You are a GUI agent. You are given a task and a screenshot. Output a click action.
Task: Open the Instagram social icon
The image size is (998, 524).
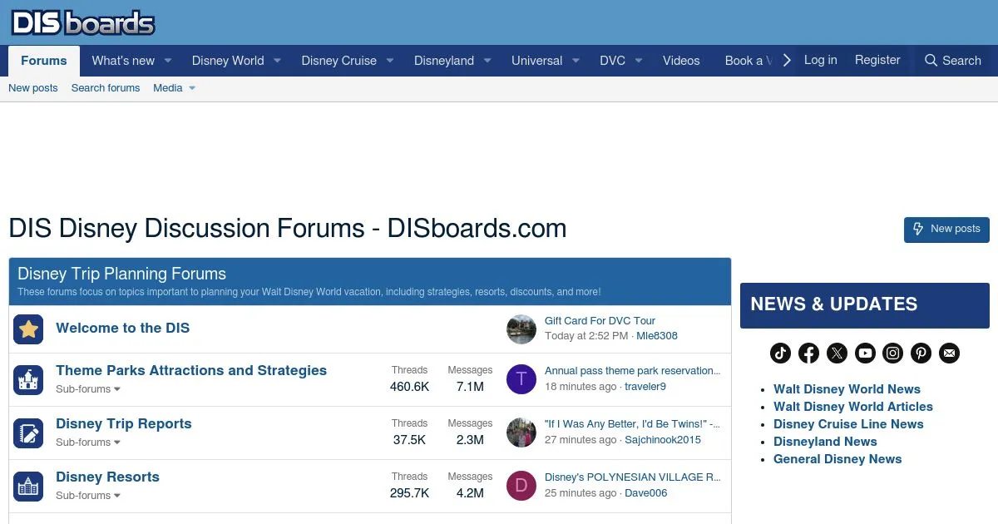(892, 353)
